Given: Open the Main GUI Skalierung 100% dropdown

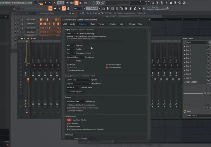Looking at the screenshot, I should coord(71,34).
